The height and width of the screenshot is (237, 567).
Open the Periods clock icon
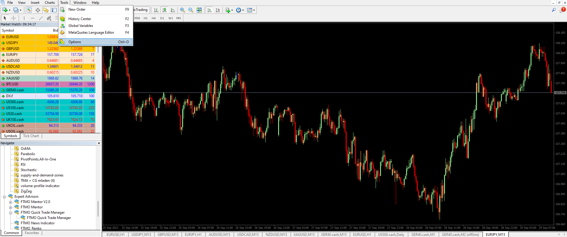[238, 10]
